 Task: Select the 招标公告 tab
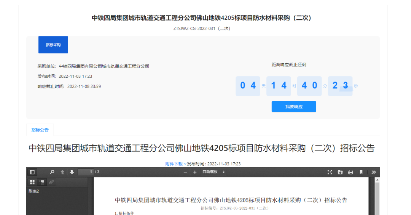click(x=40, y=130)
